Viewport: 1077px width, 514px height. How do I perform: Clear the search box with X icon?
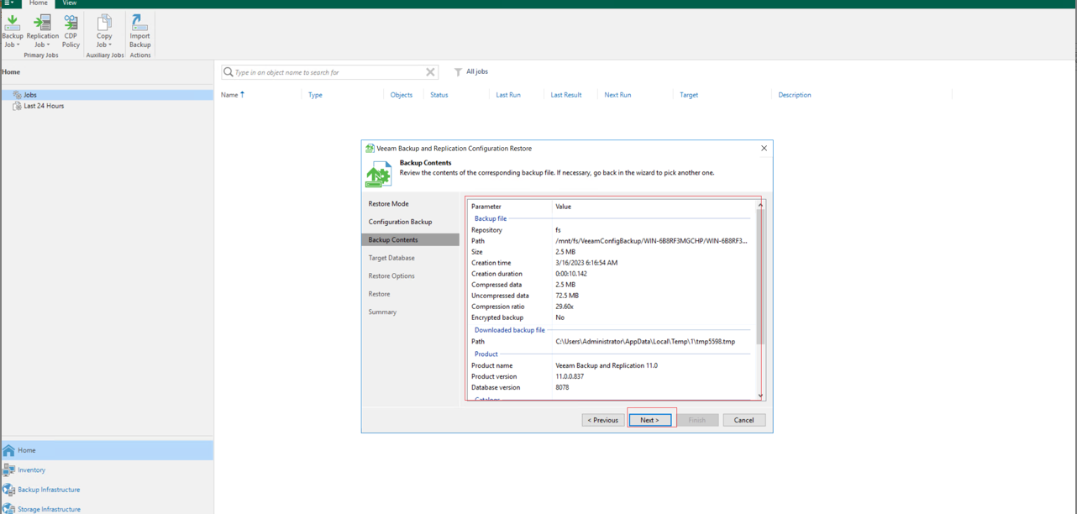pos(430,72)
